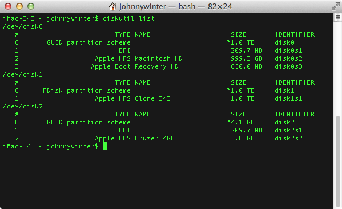Click the bottom 'iMac-343:~ johnnywinter$' prompt
342x209 pixels.
(x=51, y=146)
